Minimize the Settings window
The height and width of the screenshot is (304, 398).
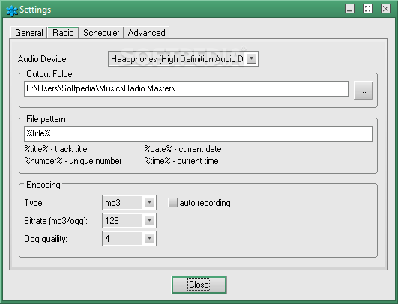click(x=349, y=9)
